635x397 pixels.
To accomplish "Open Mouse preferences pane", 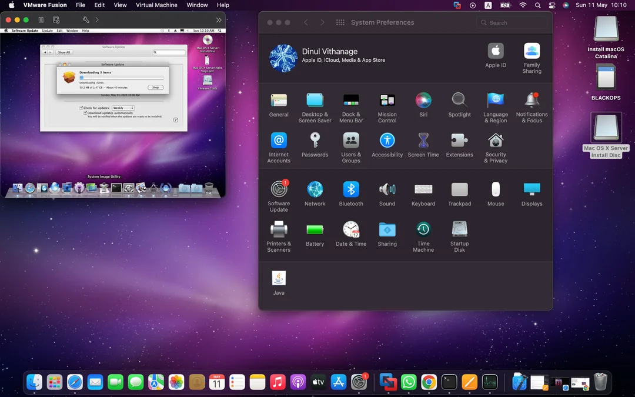I will (495, 194).
